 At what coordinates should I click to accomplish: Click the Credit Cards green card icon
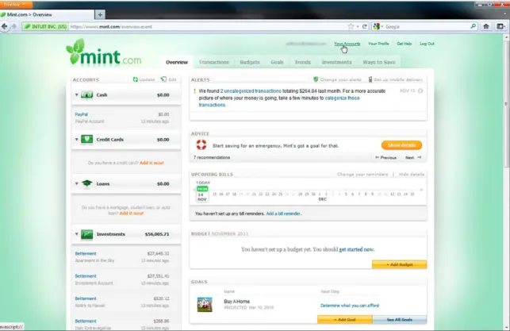click(x=86, y=139)
